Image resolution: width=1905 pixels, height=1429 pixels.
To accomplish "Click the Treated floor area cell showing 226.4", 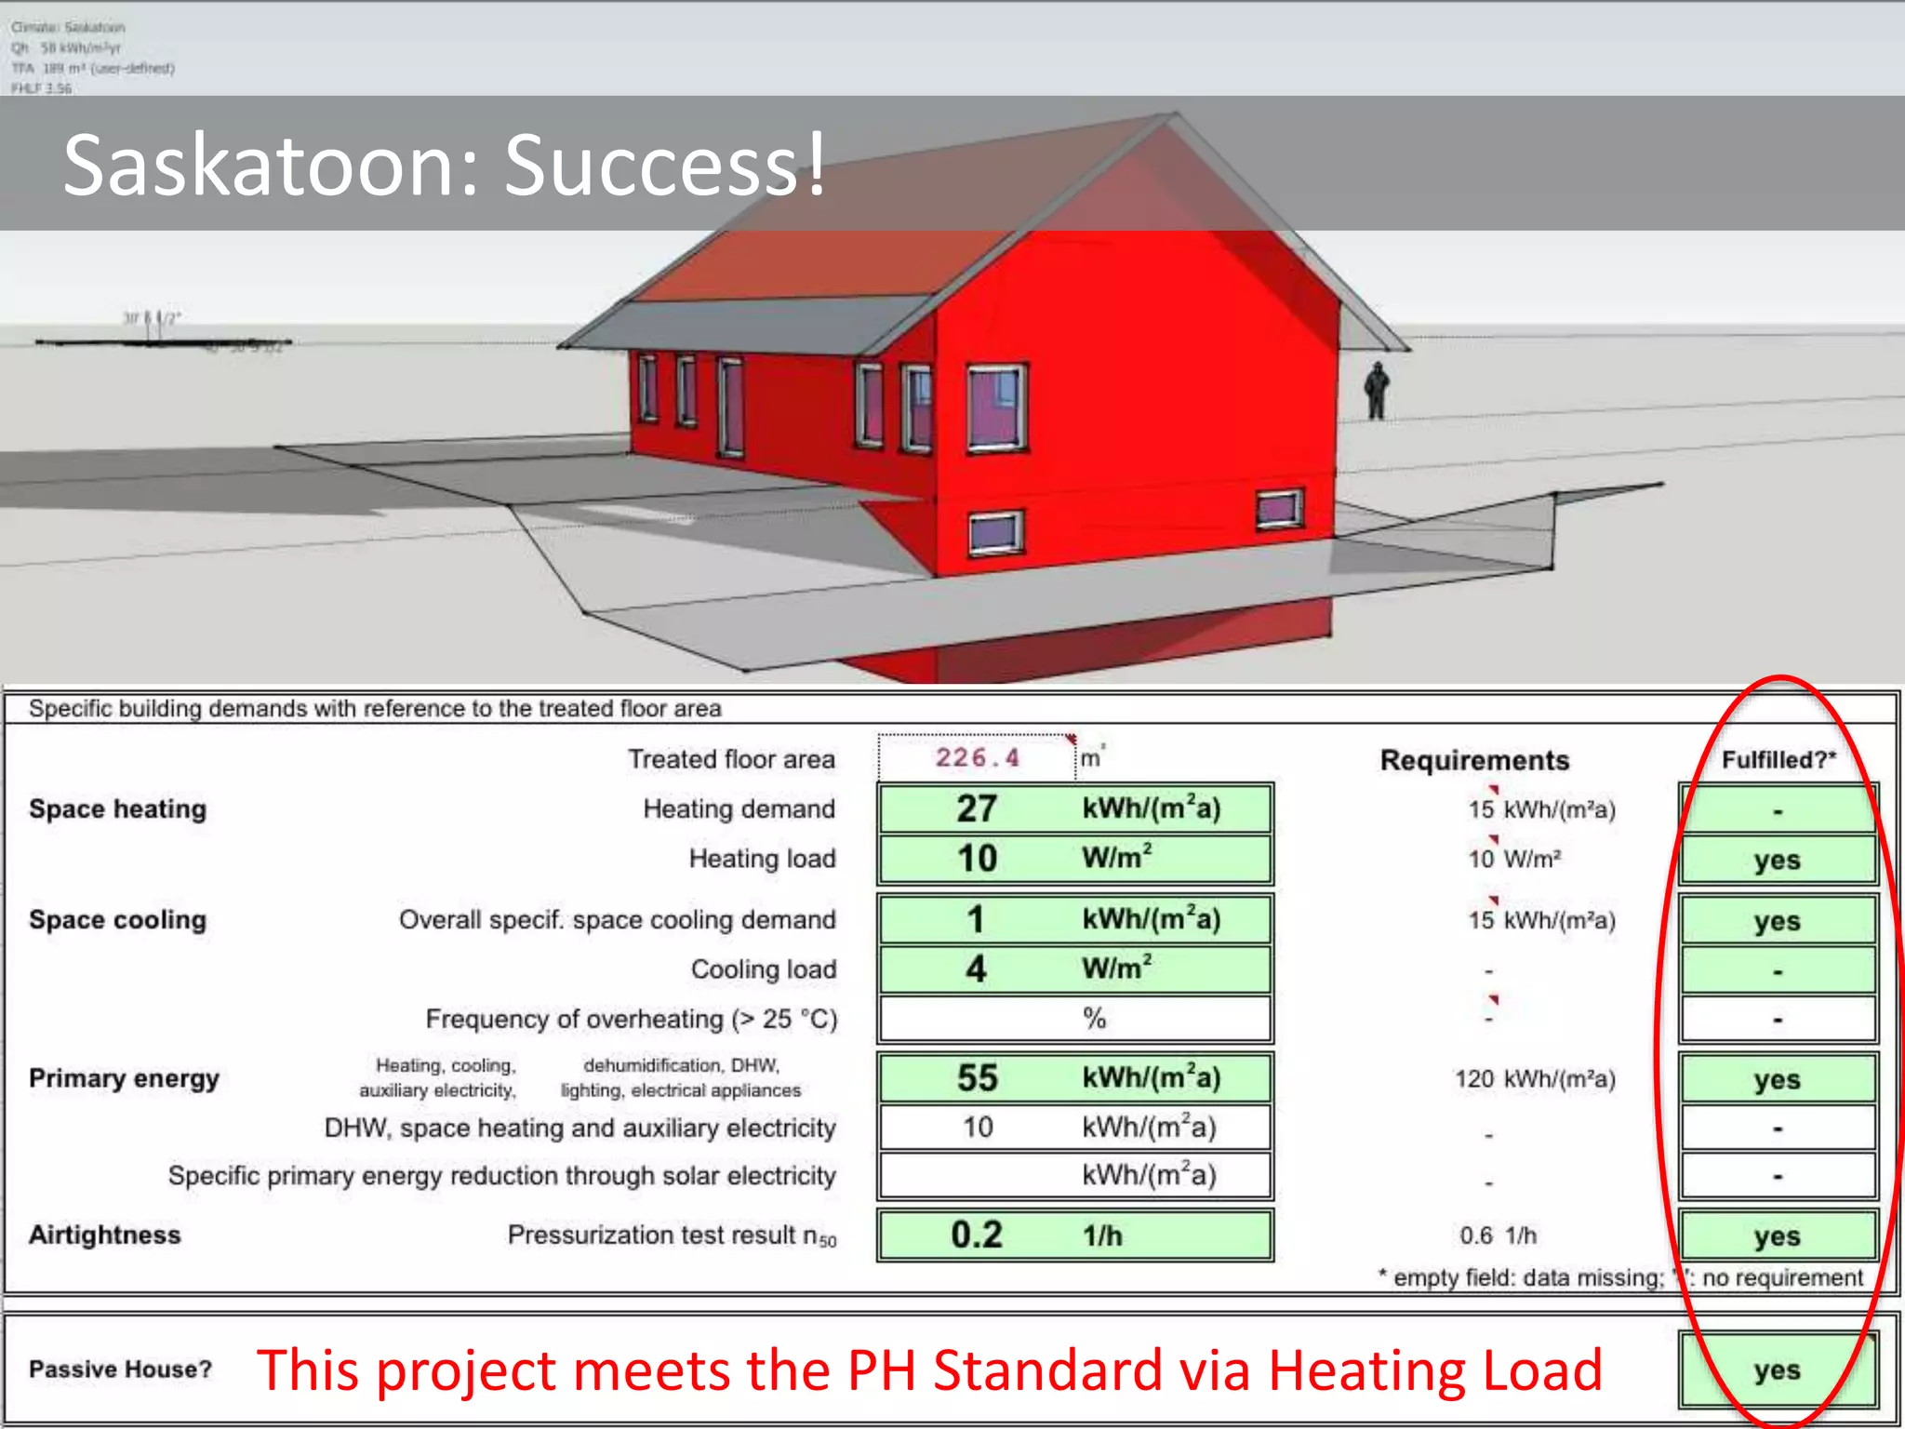I will [977, 758].
